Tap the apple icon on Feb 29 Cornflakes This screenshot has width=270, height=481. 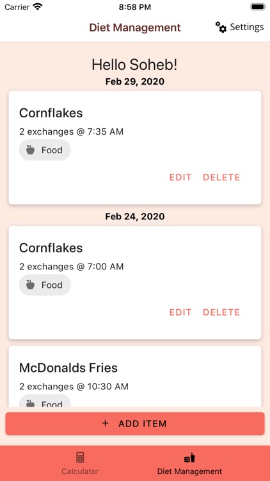(30, 149)
